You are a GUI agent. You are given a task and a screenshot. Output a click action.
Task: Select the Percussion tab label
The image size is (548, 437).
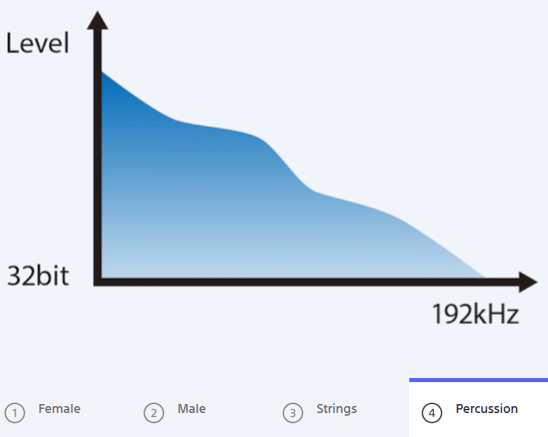point(486,409)
